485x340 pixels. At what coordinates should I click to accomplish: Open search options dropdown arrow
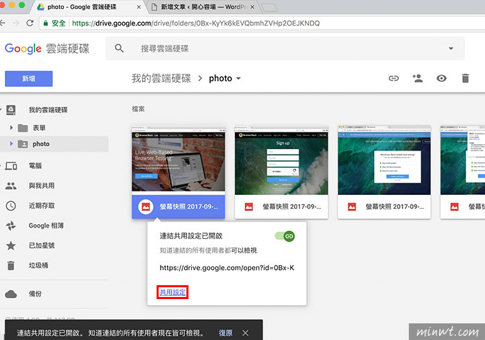click(x=451, y=49)
